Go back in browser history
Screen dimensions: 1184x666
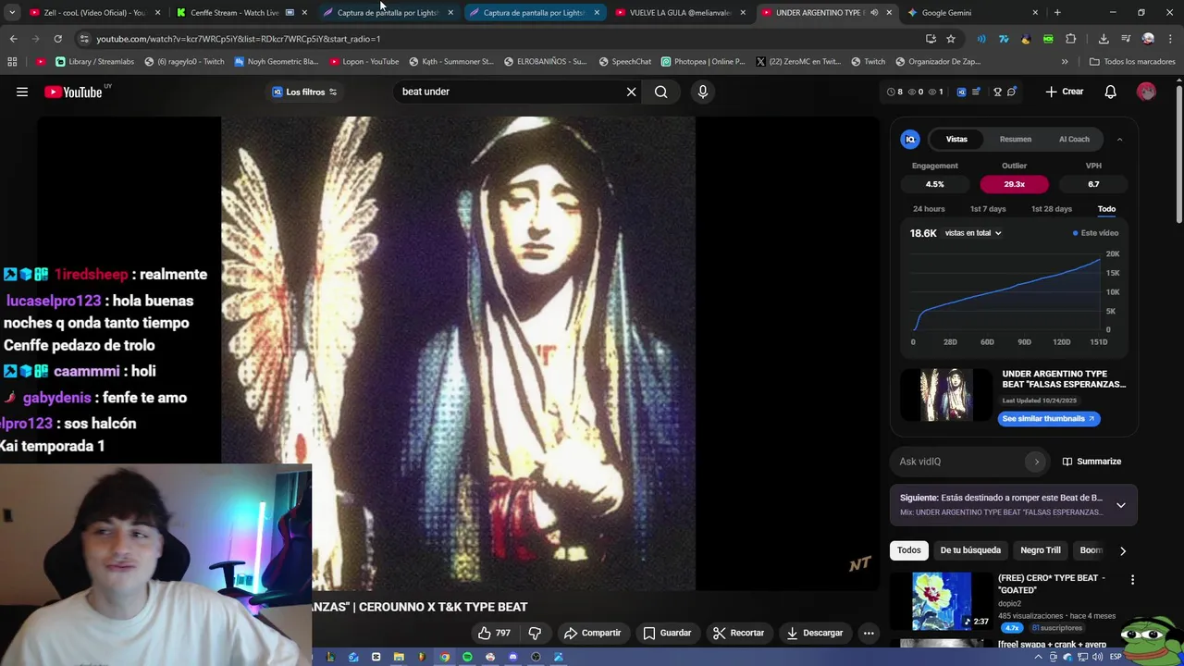13,39
